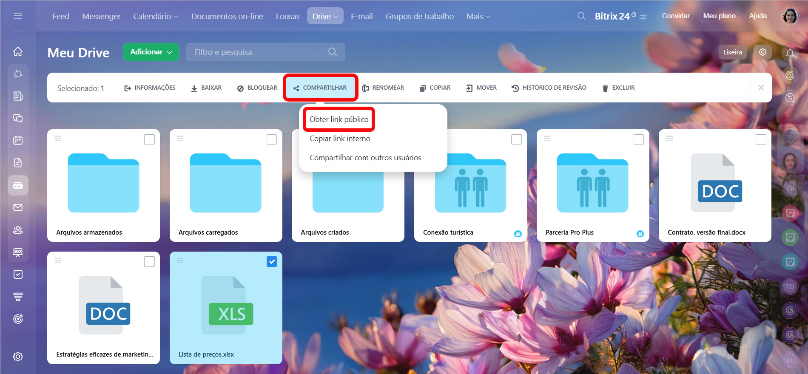Viewport: 808px width, 374px height.
Task: Open Grupos de trabalho tab
Action: tap(420, 16)
